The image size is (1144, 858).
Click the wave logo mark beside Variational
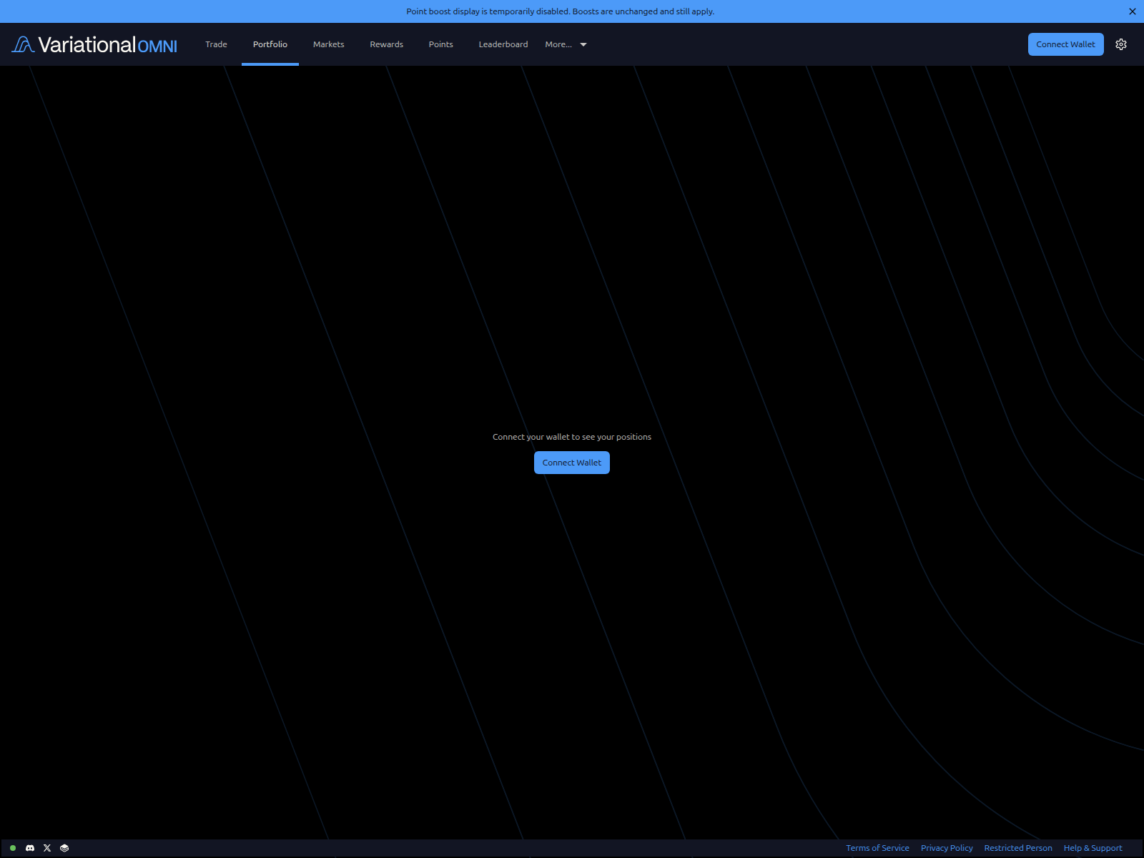22,44
